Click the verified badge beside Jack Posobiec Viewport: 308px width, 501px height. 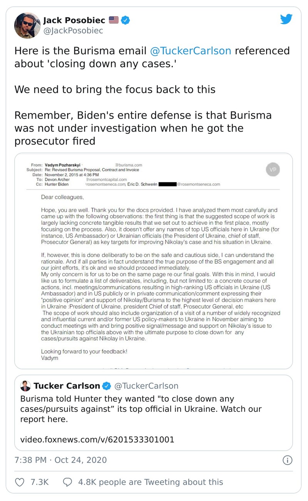(x=126, y=20)
